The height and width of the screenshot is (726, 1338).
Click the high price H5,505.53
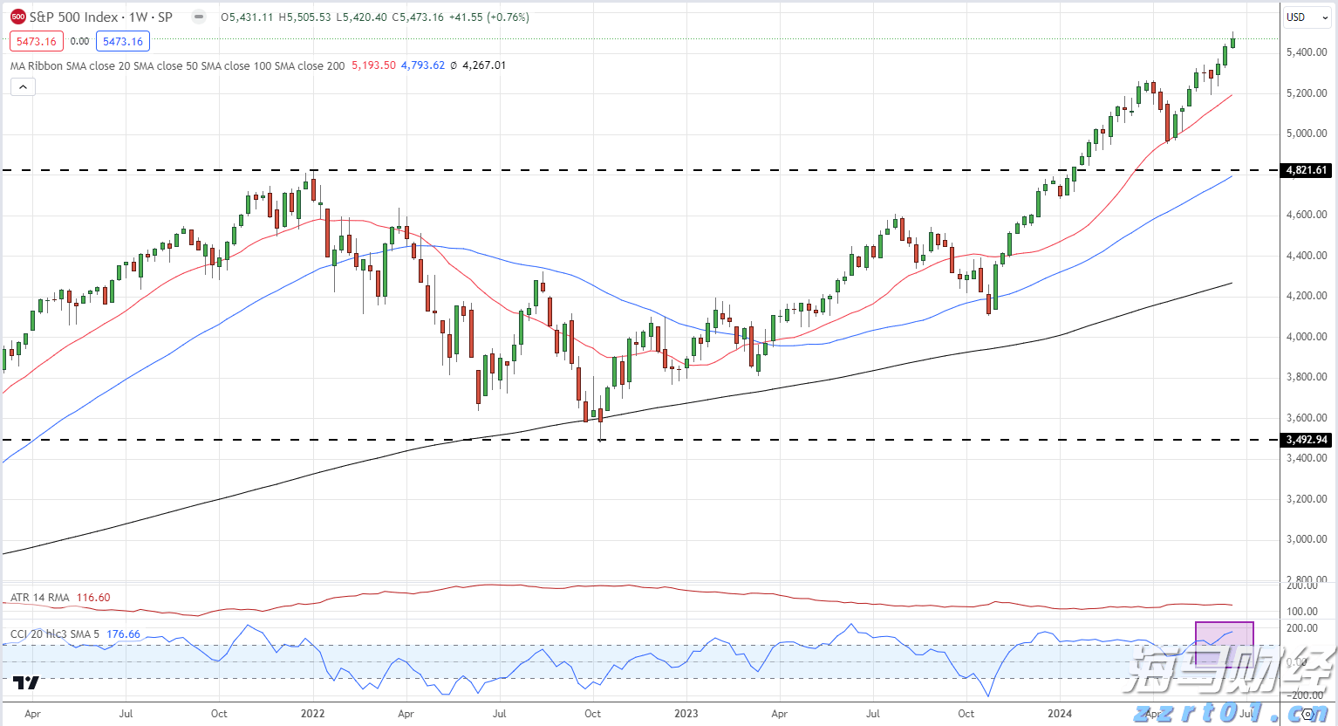pyautogui.click(x=305, y=17)
